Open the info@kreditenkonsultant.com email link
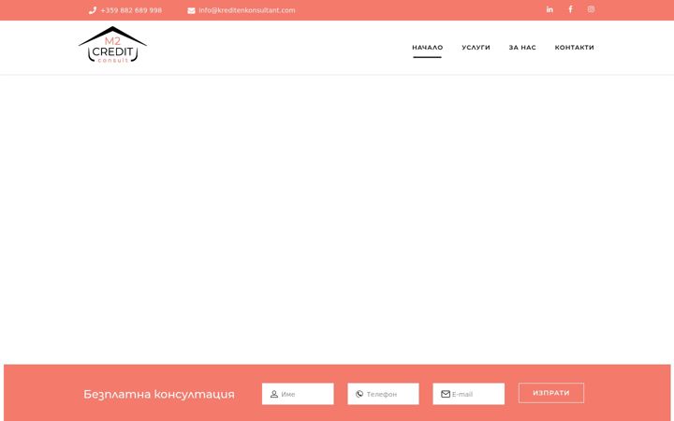The image size is (674, 421). 247,10
